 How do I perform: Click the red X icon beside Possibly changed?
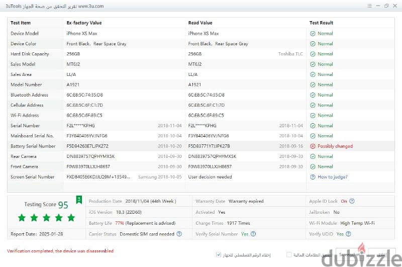(313, 146)
